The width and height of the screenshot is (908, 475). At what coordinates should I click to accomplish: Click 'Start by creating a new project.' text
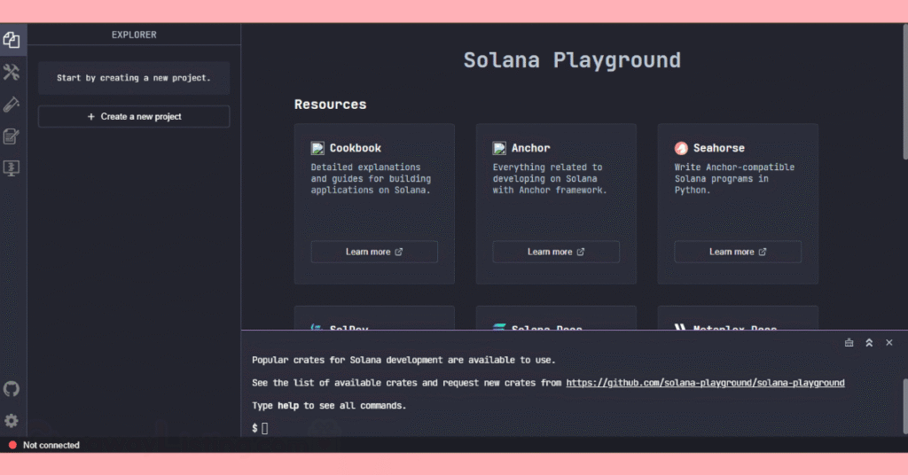point(134,77)
